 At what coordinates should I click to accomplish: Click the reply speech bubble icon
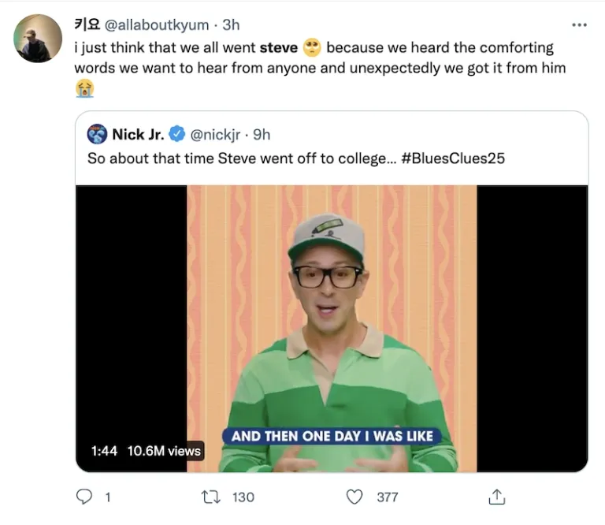click(x=83, y=497)
